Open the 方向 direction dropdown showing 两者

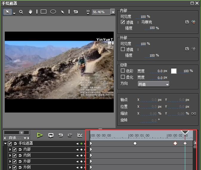point(153,84)
